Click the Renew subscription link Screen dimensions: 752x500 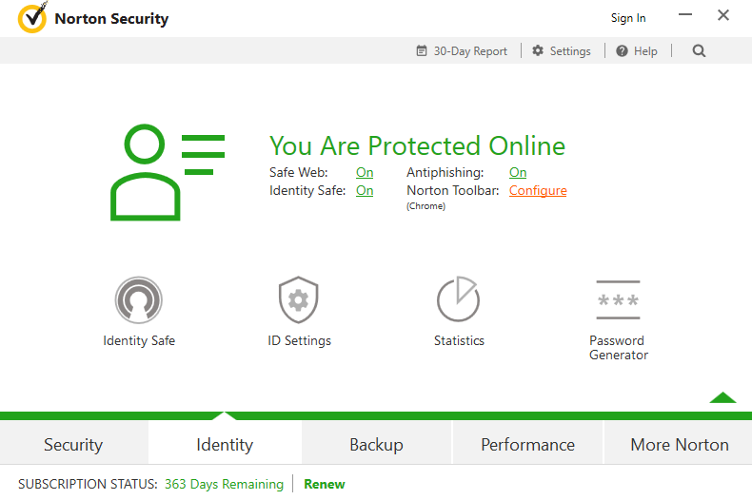[x=325, y=484]
